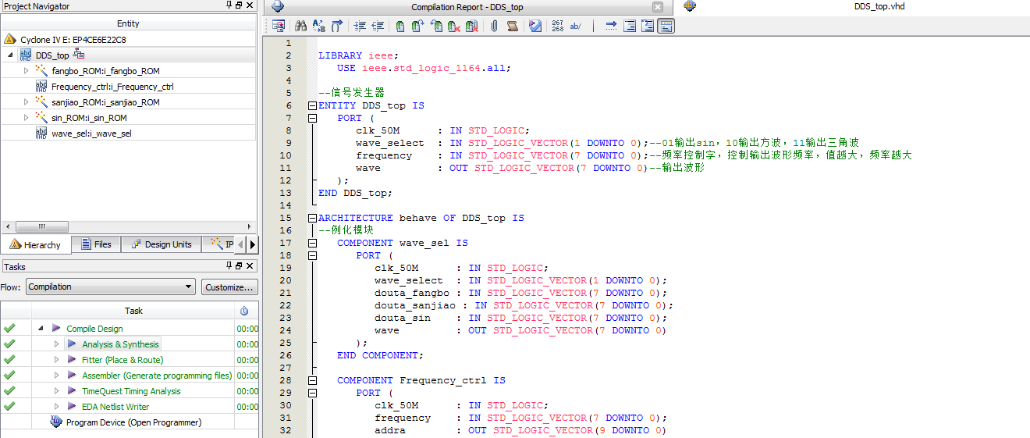
Task: Click the Customize... button
Action: click(x=229, y=287)
